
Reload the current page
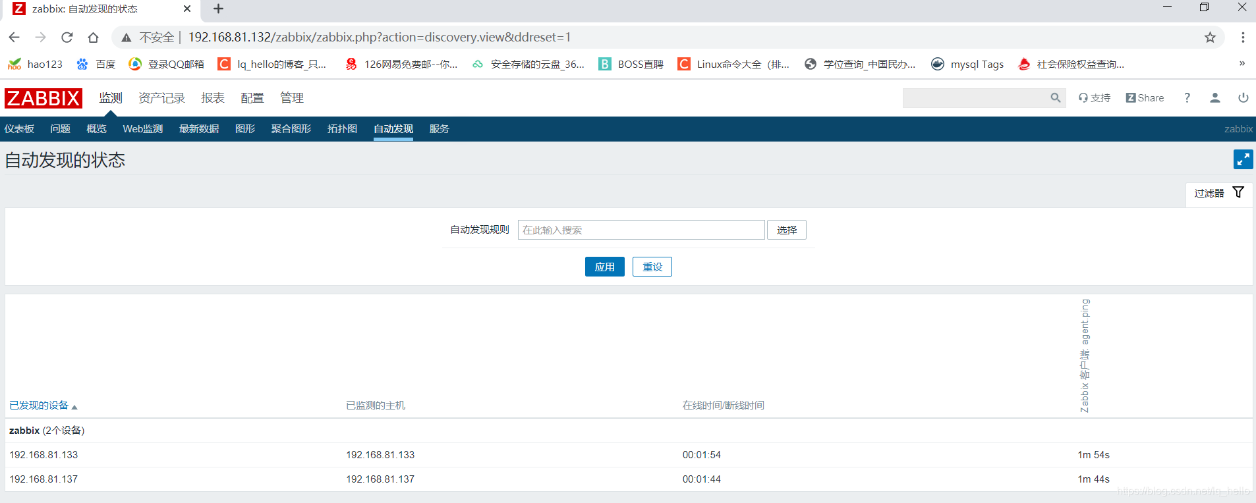[67, 38]
